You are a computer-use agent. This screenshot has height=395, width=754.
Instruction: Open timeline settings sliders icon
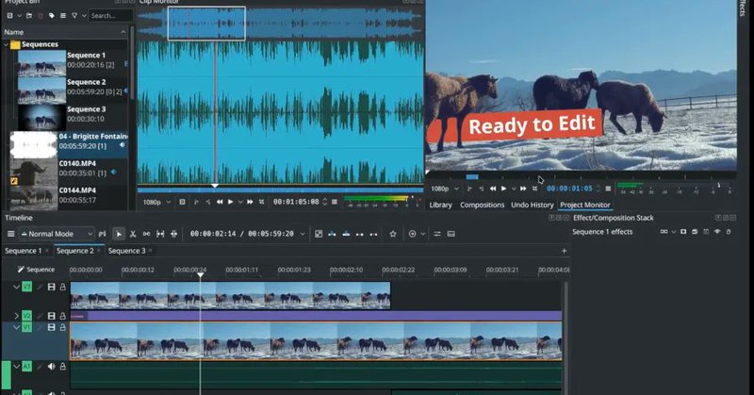coord(437,234)
